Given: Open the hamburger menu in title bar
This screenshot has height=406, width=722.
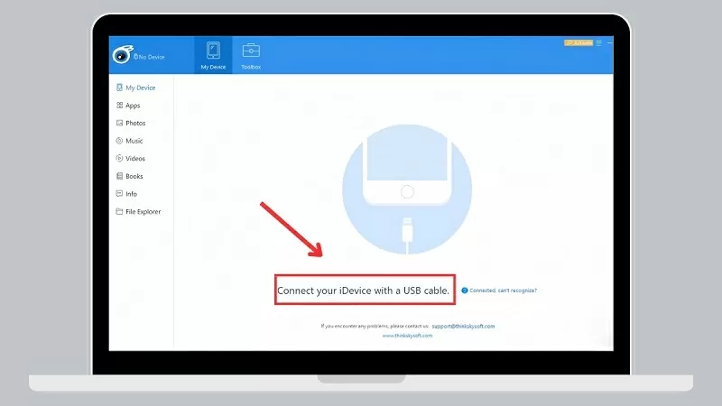Looking at the screenshot, I should tap(598, 42).
